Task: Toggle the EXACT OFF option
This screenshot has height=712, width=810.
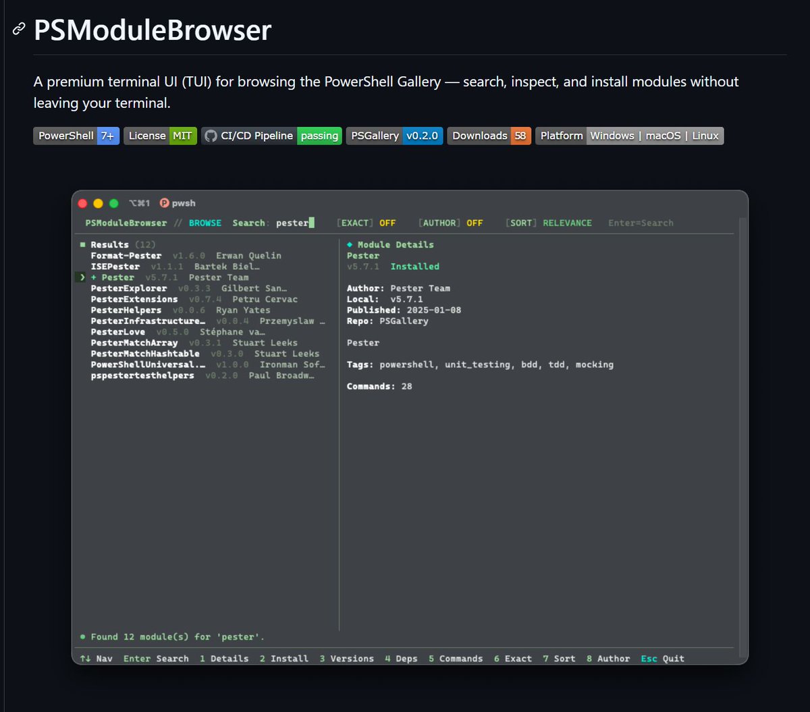Action: 366,223
